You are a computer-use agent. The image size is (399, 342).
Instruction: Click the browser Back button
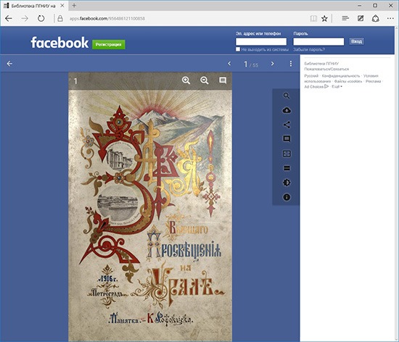pos(9,18)
